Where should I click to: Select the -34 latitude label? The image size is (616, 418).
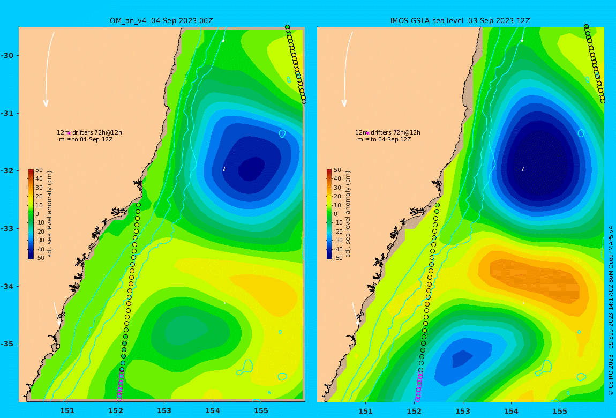point(7,286)
